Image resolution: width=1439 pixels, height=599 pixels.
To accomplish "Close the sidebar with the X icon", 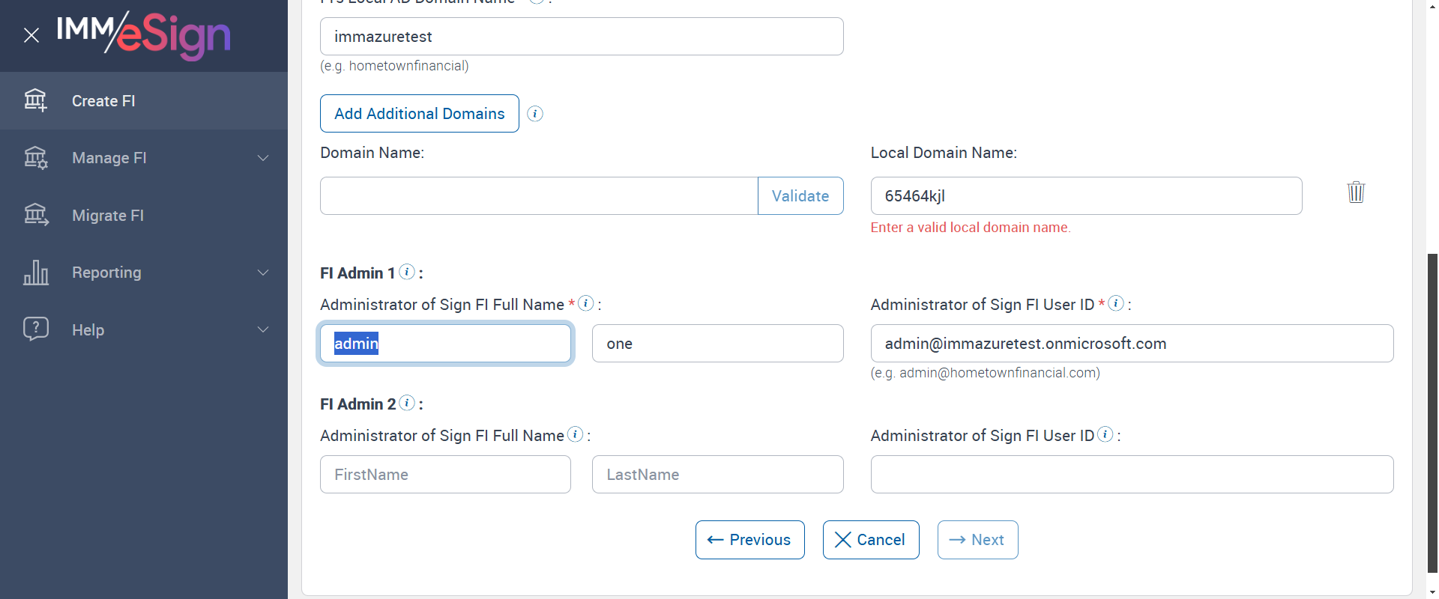I will pyautogui.click(x=31, y=35).
